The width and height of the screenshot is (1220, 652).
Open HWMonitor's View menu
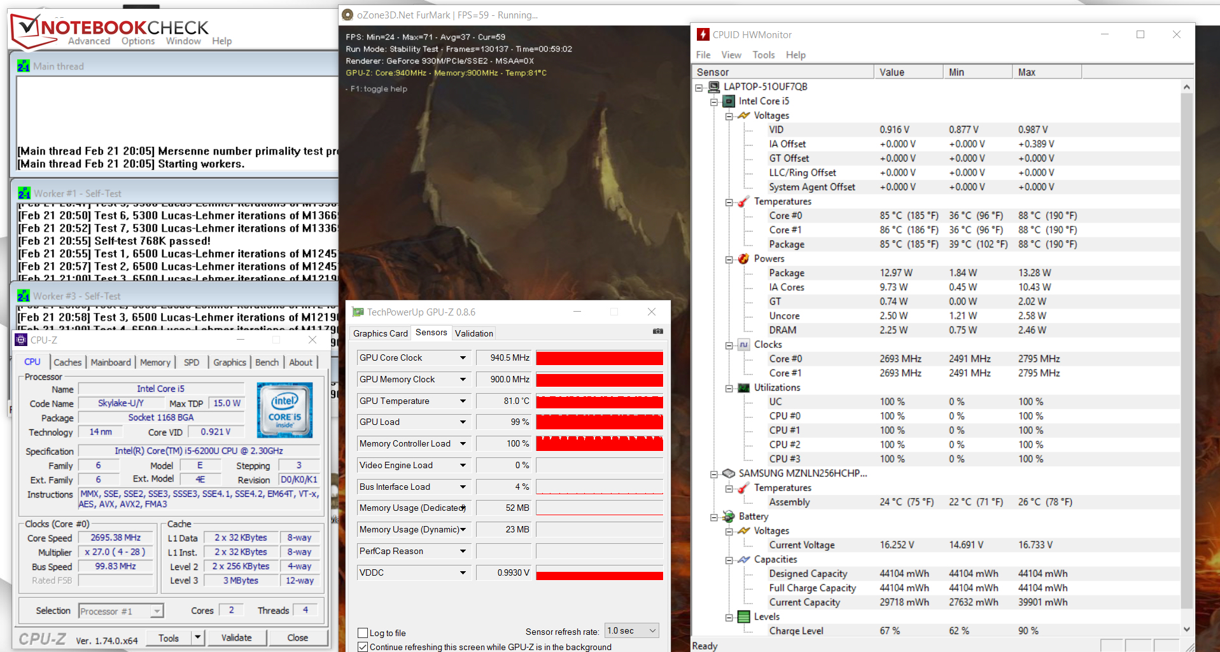731,55
